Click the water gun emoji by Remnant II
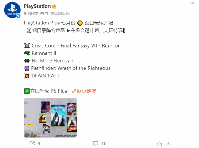Image resolution: width=199 pixels, height=148 pixels. point(27,53)
